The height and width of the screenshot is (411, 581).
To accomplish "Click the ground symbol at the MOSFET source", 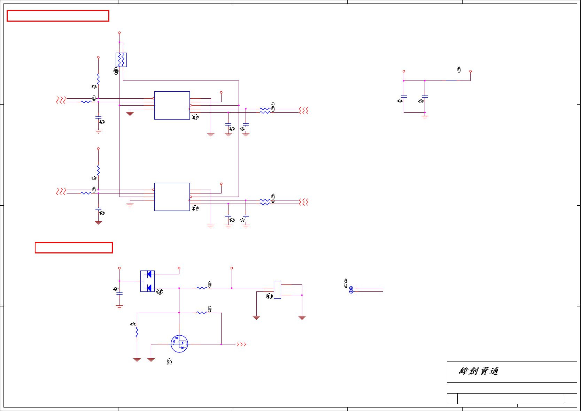I will [151, 360].
